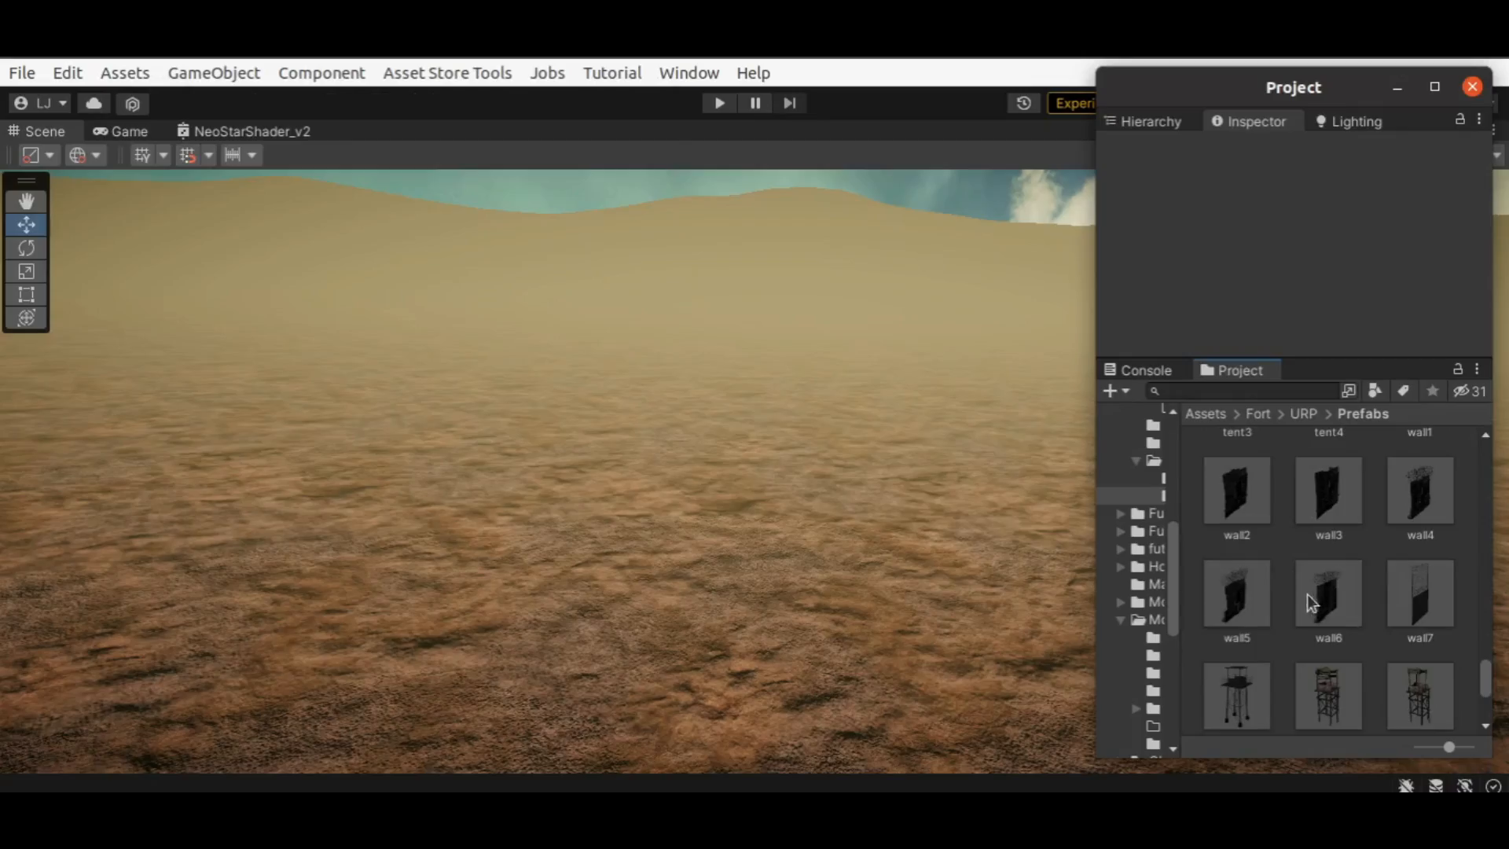Toggle grid snapping magnet button
The image size is (1509, 849).
pyautogui.click(x=188, y=155)
